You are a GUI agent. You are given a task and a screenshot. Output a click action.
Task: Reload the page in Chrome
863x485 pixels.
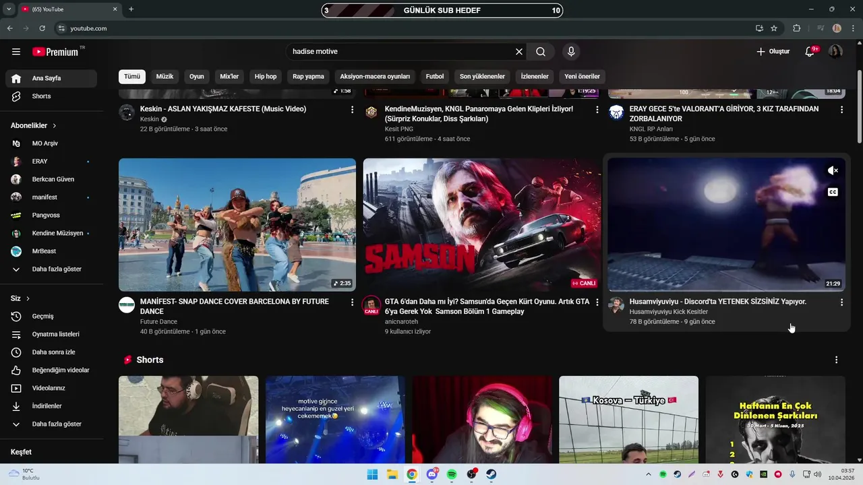tap(42, 28)
